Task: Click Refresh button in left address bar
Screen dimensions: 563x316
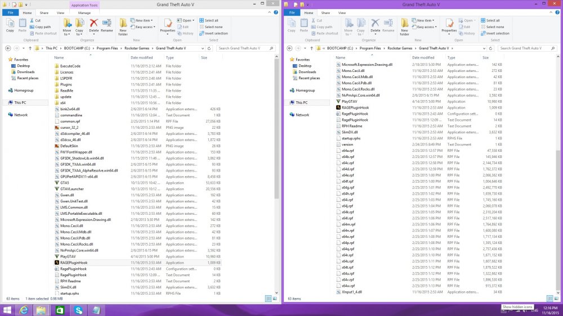Action: (209, 48)
